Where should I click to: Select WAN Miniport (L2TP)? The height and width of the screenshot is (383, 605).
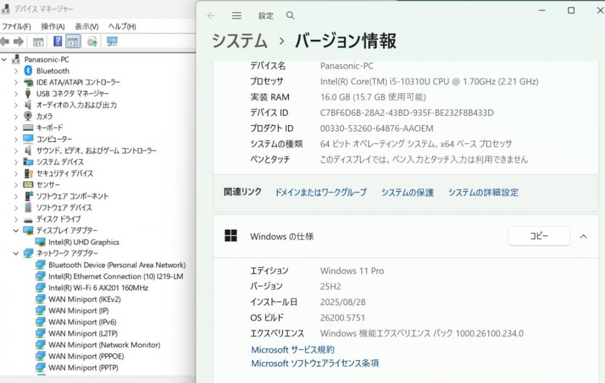tap(83, 333)
